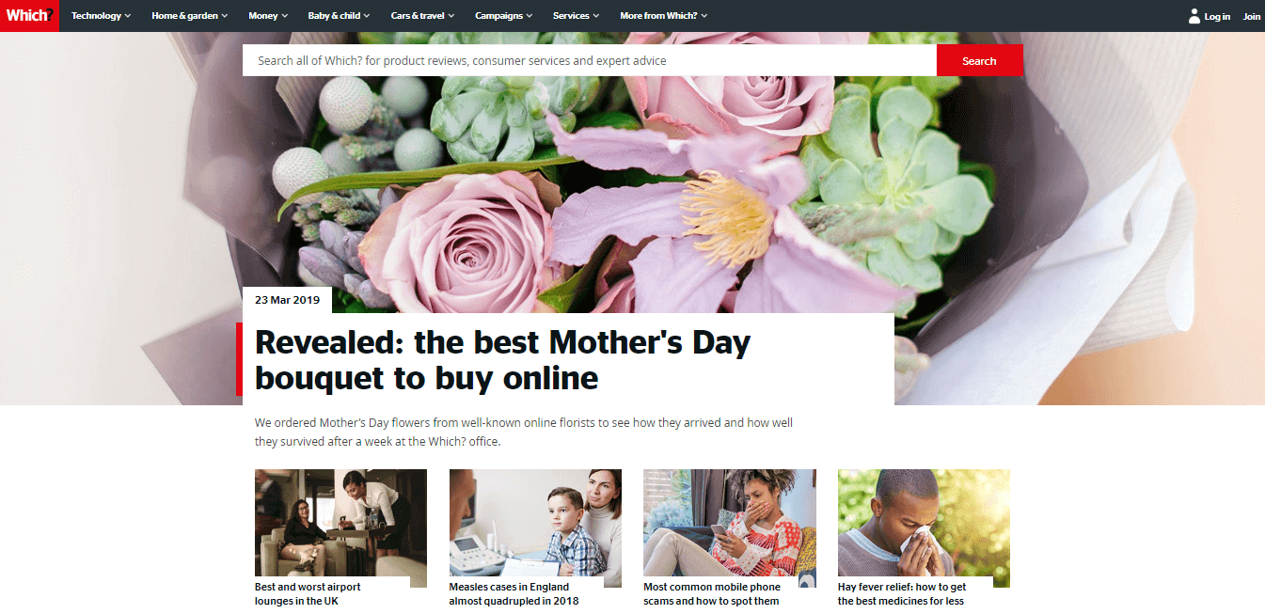Open the Cars & travel menu
The height and width of the screenshot is (614, 1265).
422,16
